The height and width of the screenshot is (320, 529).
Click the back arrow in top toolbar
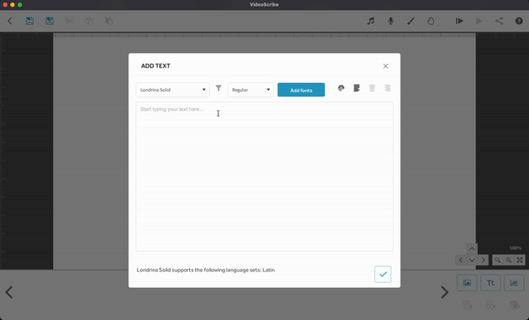click(x=10, y=21)
